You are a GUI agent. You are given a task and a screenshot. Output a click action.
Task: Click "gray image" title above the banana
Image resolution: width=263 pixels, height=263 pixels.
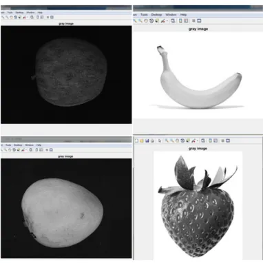click(198, 29)
